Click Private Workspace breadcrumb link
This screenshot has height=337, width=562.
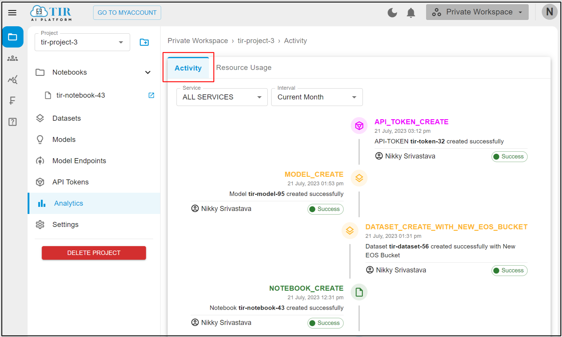click(198, 41)
